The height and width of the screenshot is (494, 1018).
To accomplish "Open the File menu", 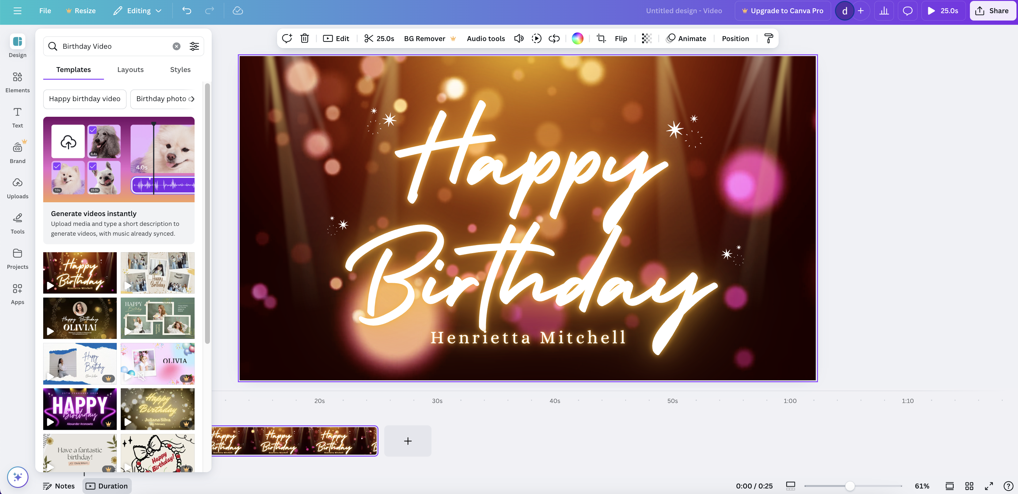I will 45,11.
